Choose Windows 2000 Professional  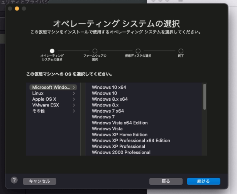(x=121, y=152)
